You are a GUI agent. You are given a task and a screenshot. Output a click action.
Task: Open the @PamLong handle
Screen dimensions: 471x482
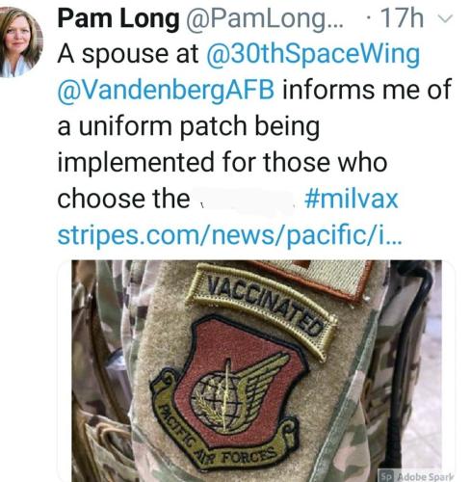click(x=264, y=19)
